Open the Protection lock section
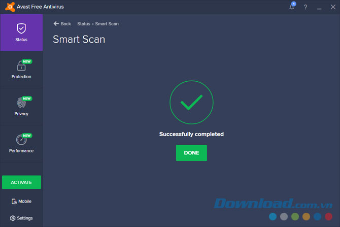Screen dimensions: 340x227 [x=21, y=70]
